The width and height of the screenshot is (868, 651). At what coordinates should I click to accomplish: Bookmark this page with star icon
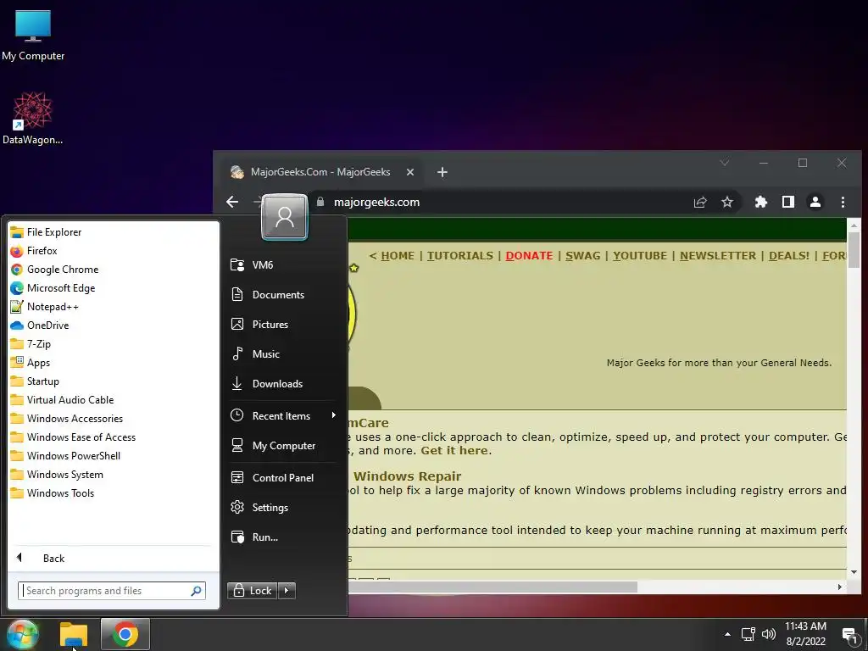(x=726, y=202)
